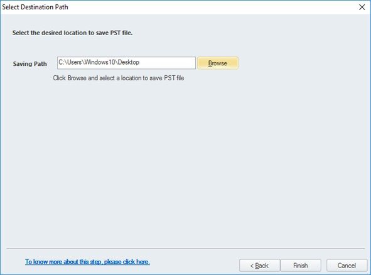The height and width of the screenshot is (275, 371).
Task: Open the 'To know more about this step' link
Action: (87, 262)
